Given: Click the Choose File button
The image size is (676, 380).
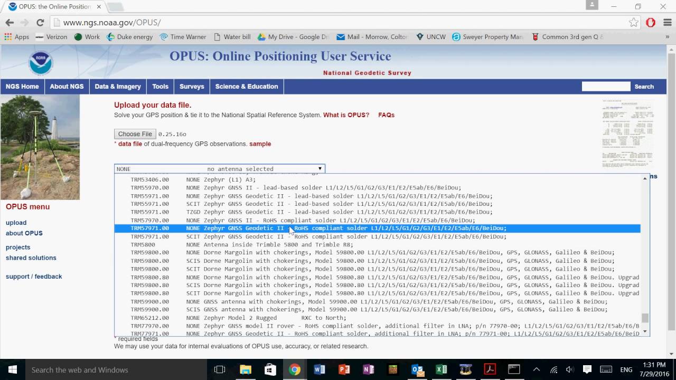Looking at the screenshot, I should 135,134.
